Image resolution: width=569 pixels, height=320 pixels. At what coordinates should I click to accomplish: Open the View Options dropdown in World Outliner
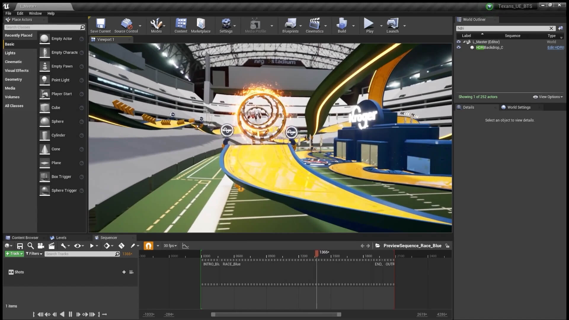(x=547, y=97)
